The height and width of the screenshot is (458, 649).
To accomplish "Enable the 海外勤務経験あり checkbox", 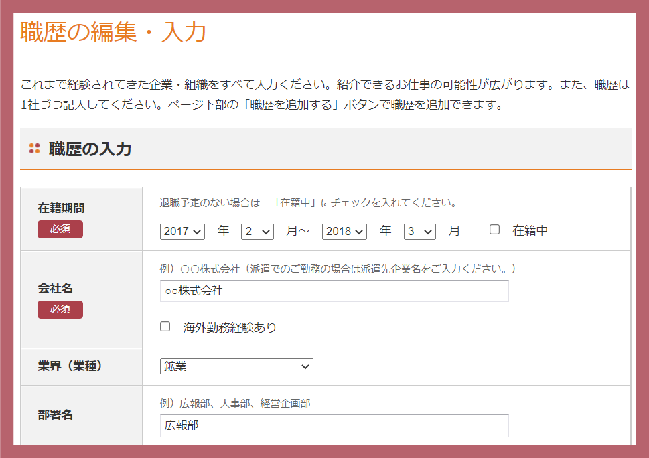I will pos(165,327).
